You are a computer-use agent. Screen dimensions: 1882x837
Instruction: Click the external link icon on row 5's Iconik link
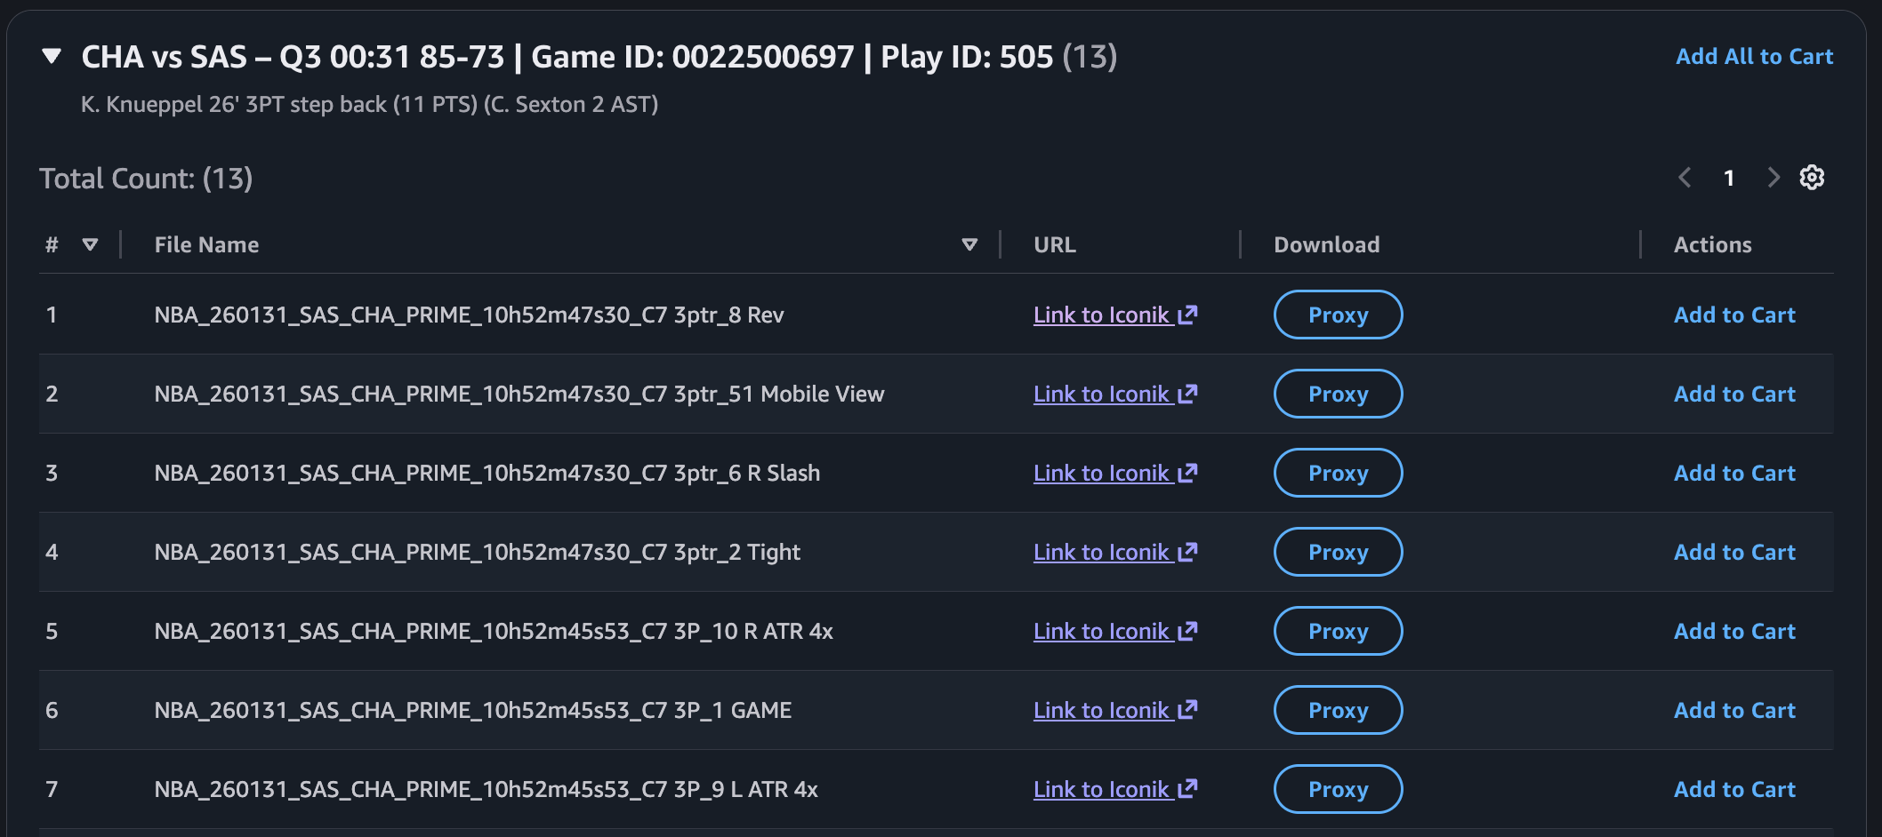pos(1187,630)
